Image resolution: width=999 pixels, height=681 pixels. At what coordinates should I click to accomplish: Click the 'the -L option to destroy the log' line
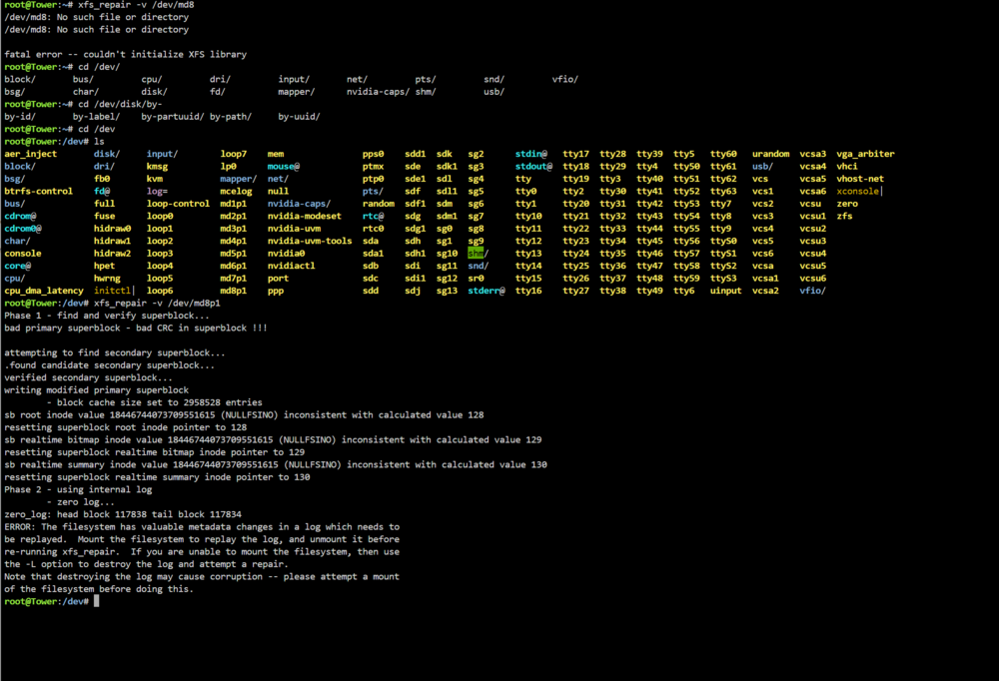(x=146, y=564)
